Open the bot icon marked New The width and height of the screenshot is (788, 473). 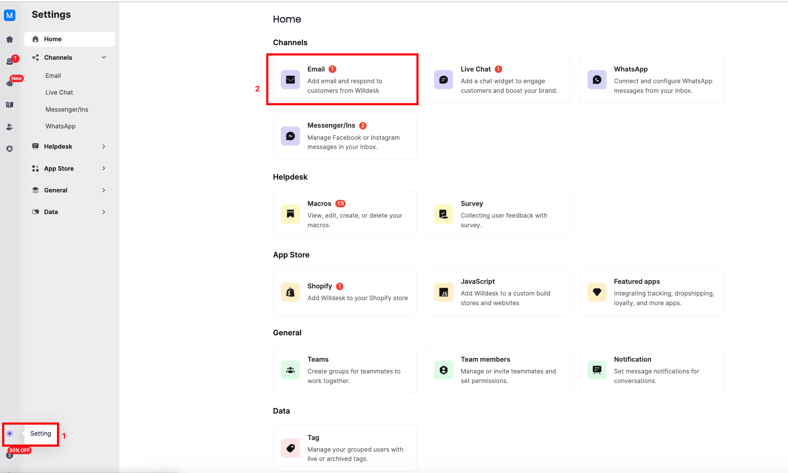point(10,84)
